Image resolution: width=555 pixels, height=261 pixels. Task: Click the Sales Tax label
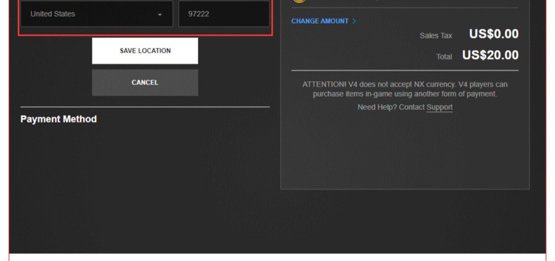point(436,35)
